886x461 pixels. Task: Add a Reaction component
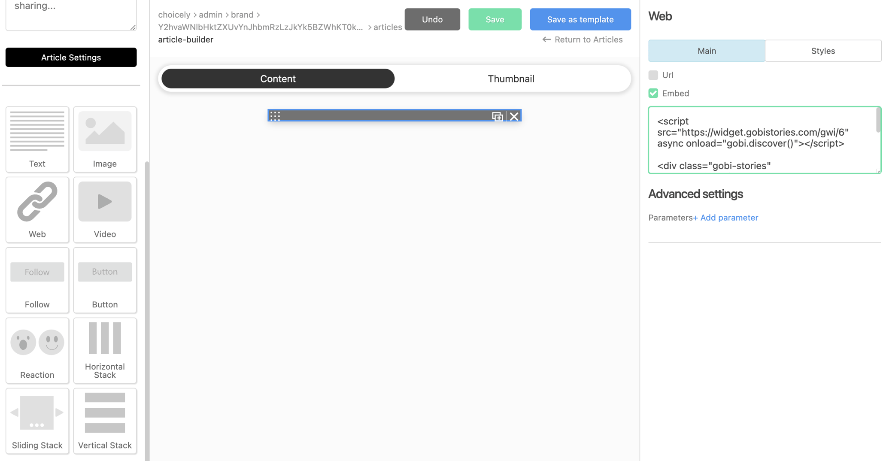[x=37, y=350]
